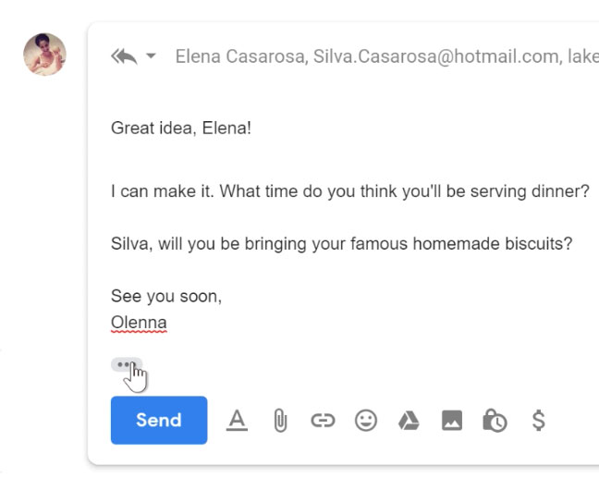Open the type of response dropdown arrow
Screen dimensions: 599x478
152,57
